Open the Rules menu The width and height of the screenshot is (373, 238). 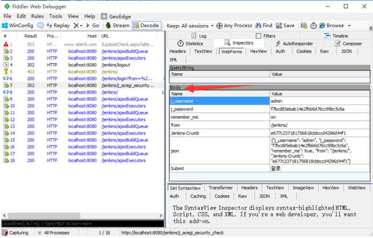37,16
